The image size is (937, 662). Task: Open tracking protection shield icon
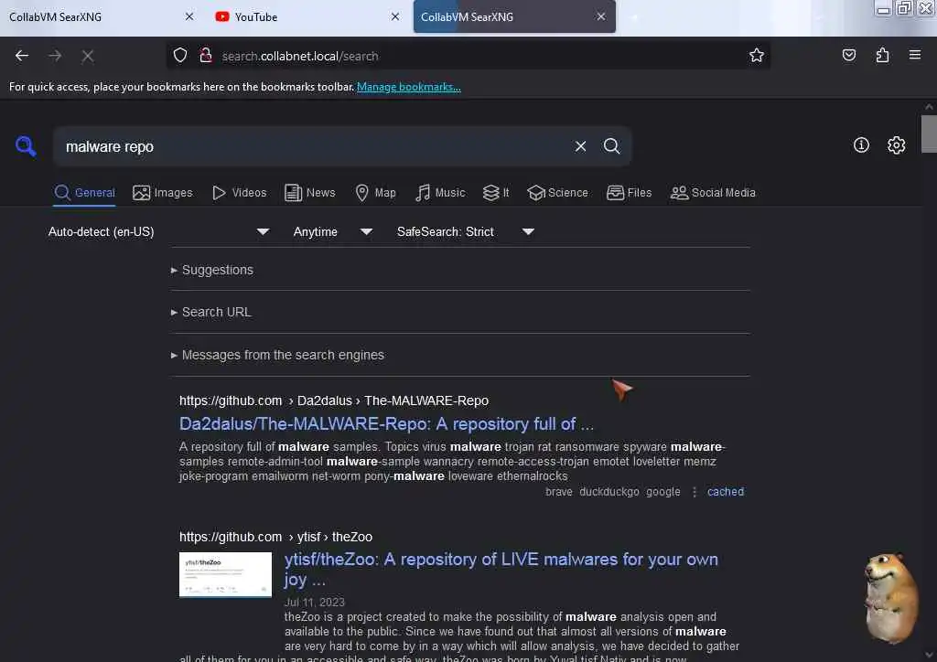click(x=180, y=56)
